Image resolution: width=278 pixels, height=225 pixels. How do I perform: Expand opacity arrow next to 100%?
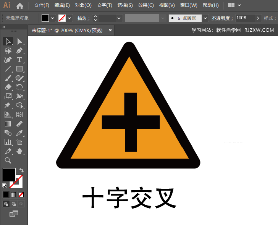tap(258, 18)
